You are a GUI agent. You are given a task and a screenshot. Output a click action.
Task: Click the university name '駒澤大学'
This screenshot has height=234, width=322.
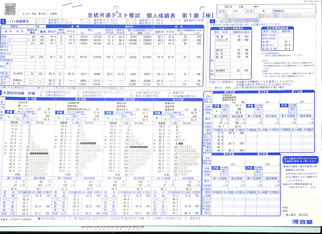(170, 103)
